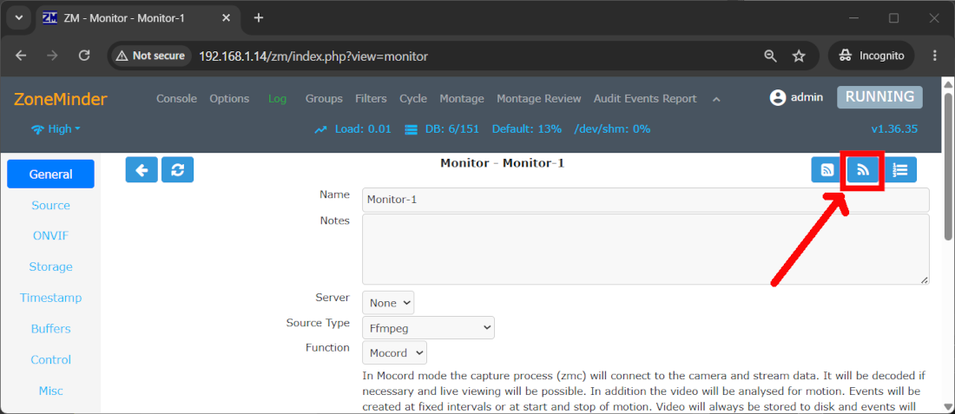The width and height of the screenshot is (955, 414).
Task: Click the RUNNING state button
Action: [x=880, y=97]
